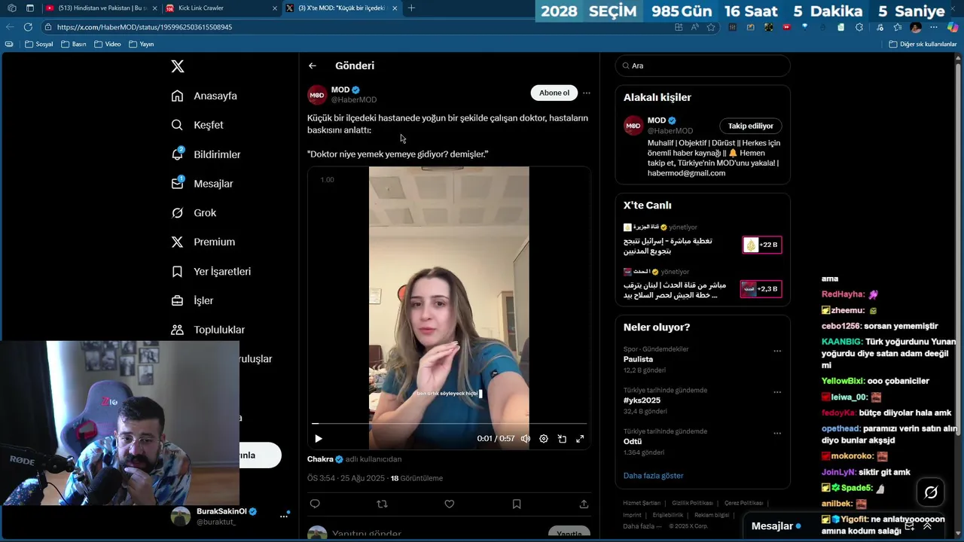Open the three-dot menu beside Paulista
Image resolution: width=964 pixels, height=542 pixels.
pos(777,351)
